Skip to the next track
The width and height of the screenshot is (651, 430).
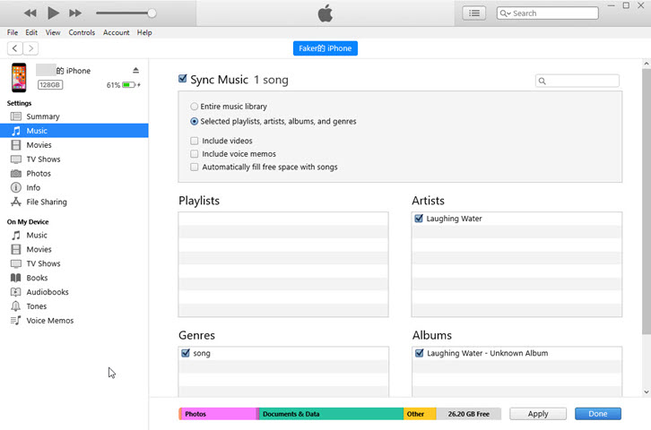pyautogui.click(x=75, y=13)
